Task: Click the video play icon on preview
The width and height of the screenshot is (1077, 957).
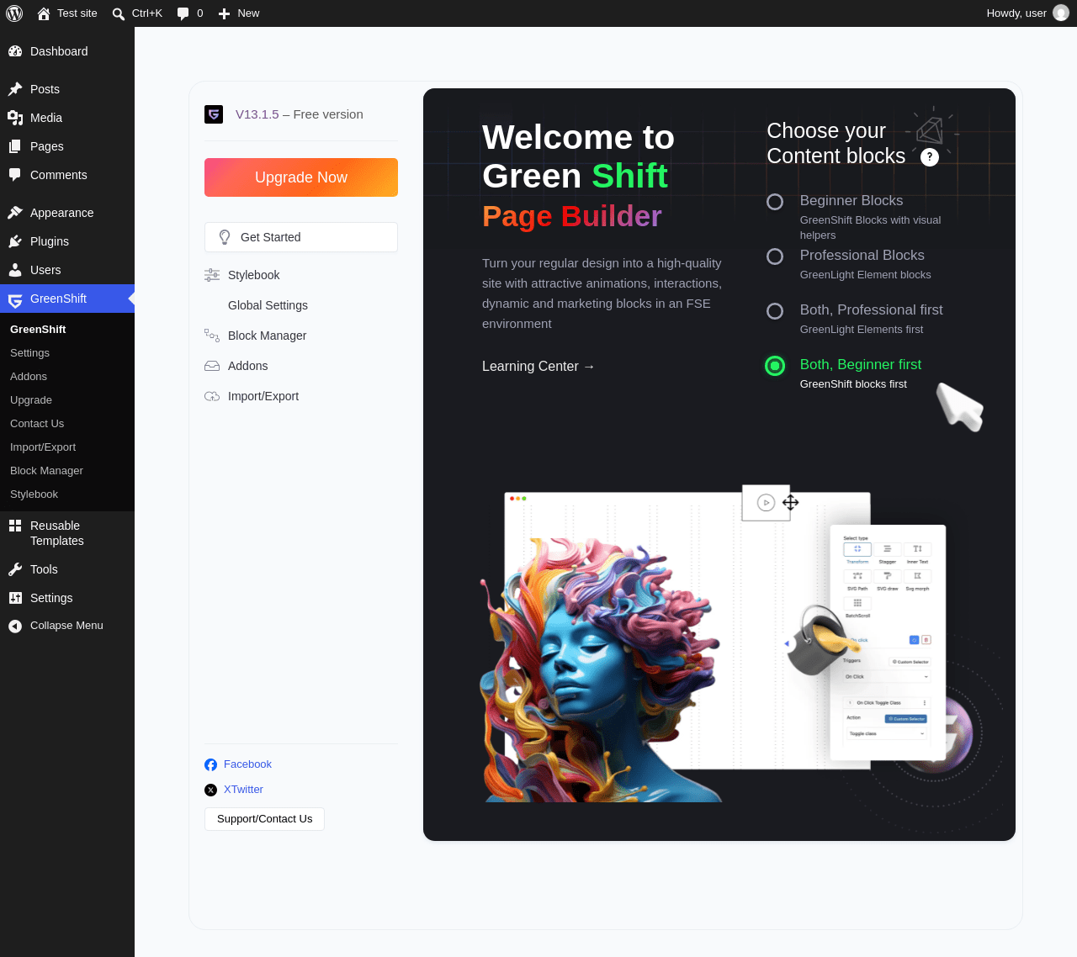Action: tap(766, 503)
